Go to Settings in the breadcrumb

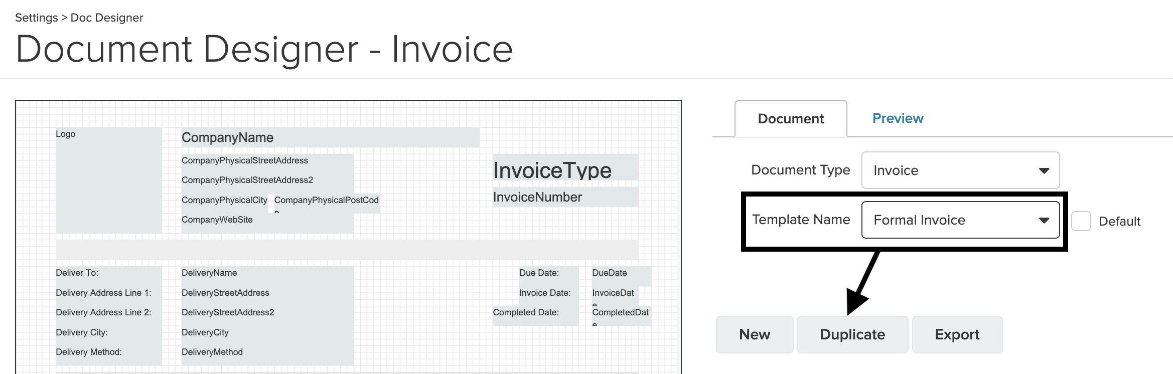(36, 18)
